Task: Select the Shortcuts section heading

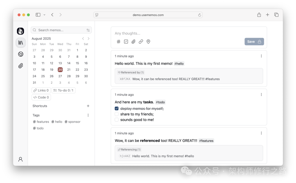Action: 40,106
